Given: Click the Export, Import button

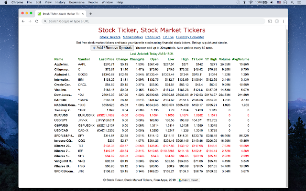Looking at the screenshot, I should pos(188,180).
